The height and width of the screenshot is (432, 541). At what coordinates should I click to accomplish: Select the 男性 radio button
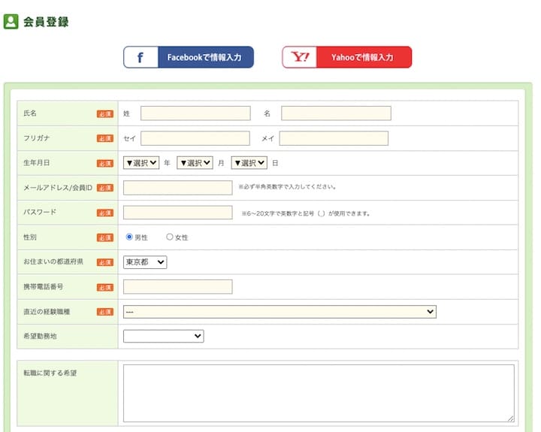click(129, 237)
